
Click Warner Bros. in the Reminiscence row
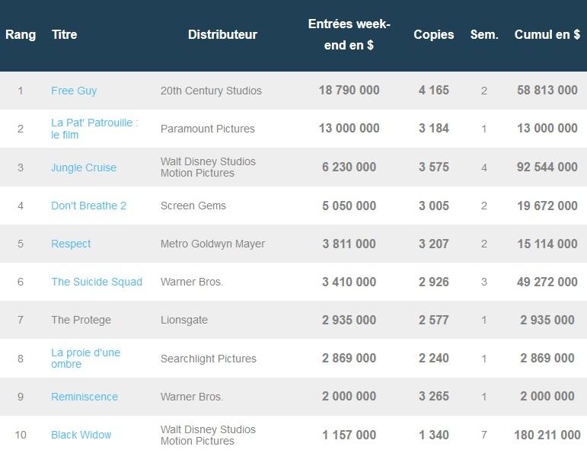tap(192, 397)
